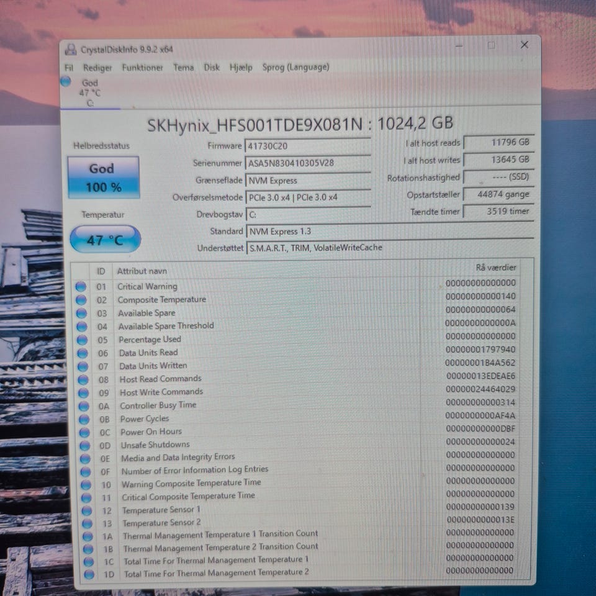Select the Percentage Used attribute name
596x596 pixels.
(x=150, y=340)
